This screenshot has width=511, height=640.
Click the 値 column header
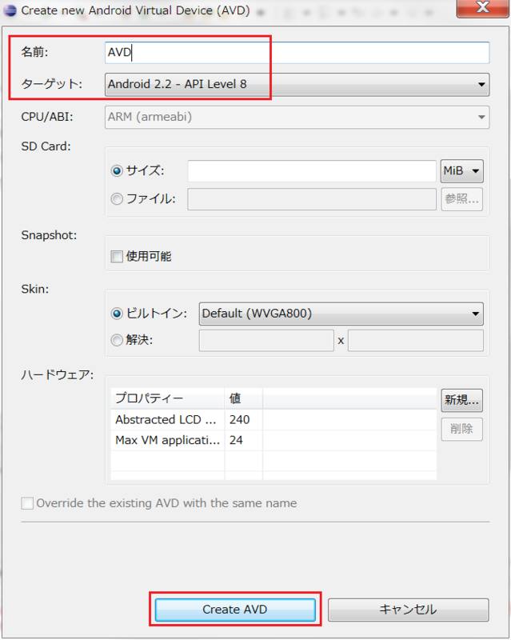click(243, 398)
